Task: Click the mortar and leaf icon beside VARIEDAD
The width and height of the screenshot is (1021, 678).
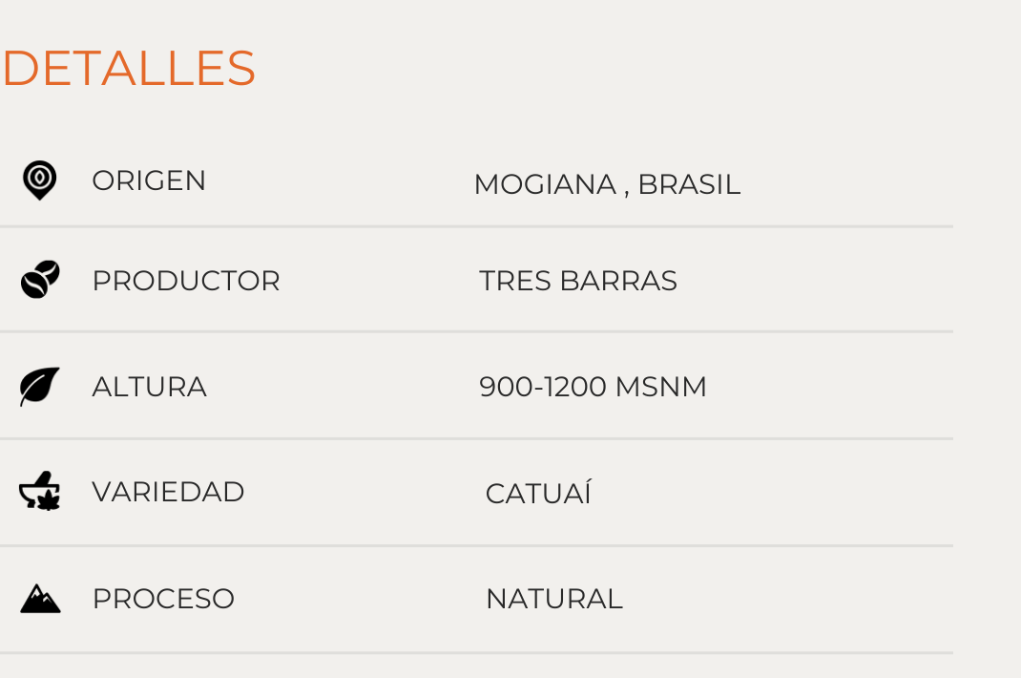Action: click(x=40, y=491)
